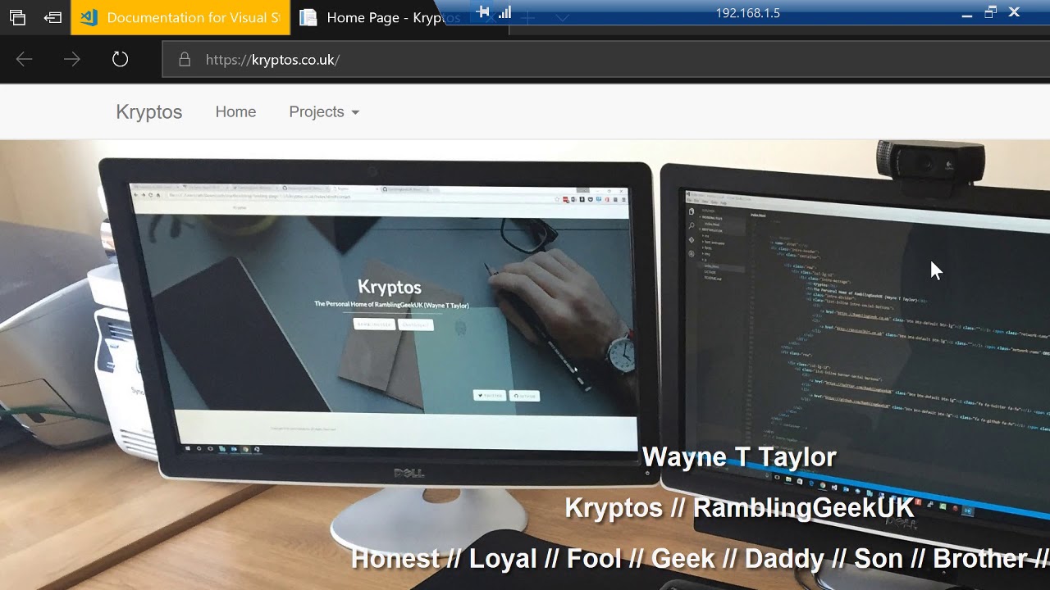
Task: Switch to Documentation for Visual Studio tab
Action: click(x=180, y=17)
